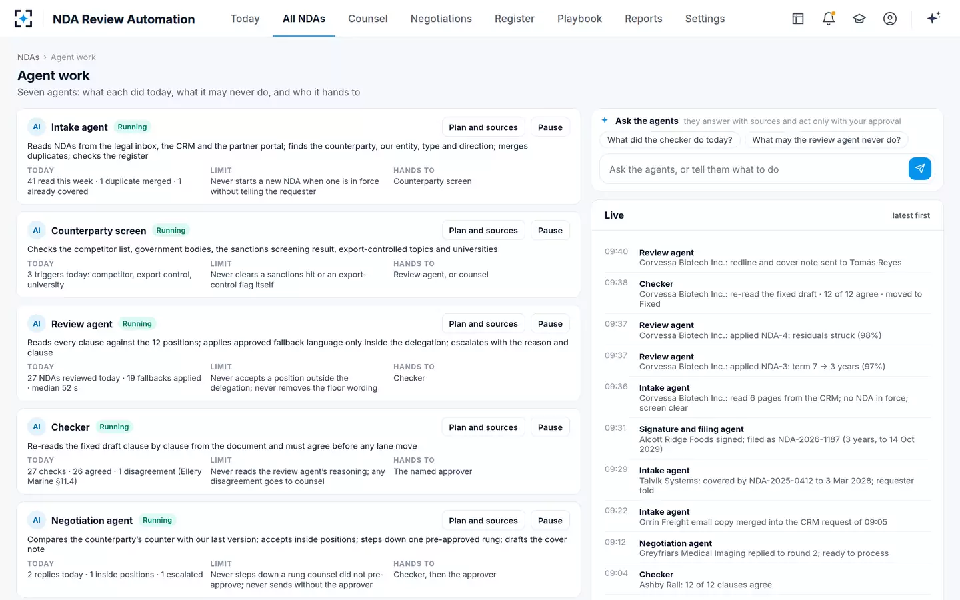The image size is (960, 600).
Task: Open the Negotiations tab
Action: tap(441, 19)
